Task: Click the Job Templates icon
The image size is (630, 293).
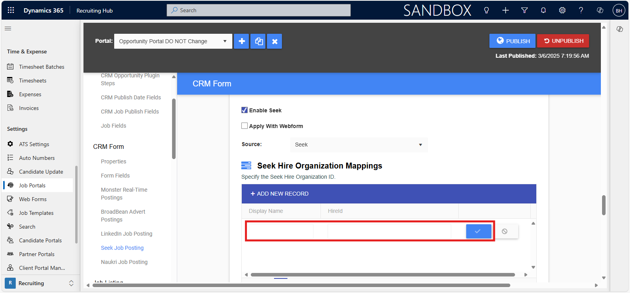Action: click(x=10, y=213)
